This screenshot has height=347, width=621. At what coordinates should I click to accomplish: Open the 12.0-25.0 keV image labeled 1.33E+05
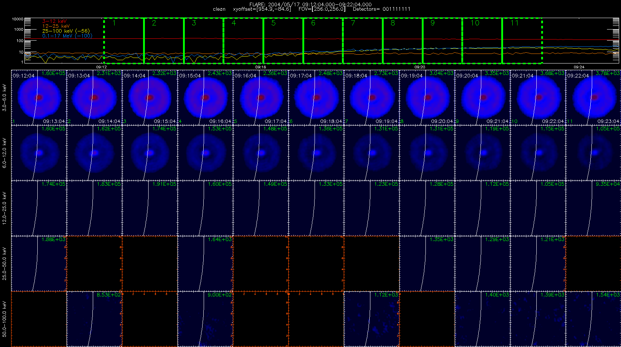[x=316, y=208]
